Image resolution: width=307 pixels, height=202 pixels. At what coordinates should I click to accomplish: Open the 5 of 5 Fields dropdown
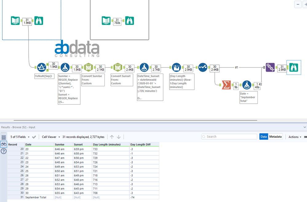point(20,137)
